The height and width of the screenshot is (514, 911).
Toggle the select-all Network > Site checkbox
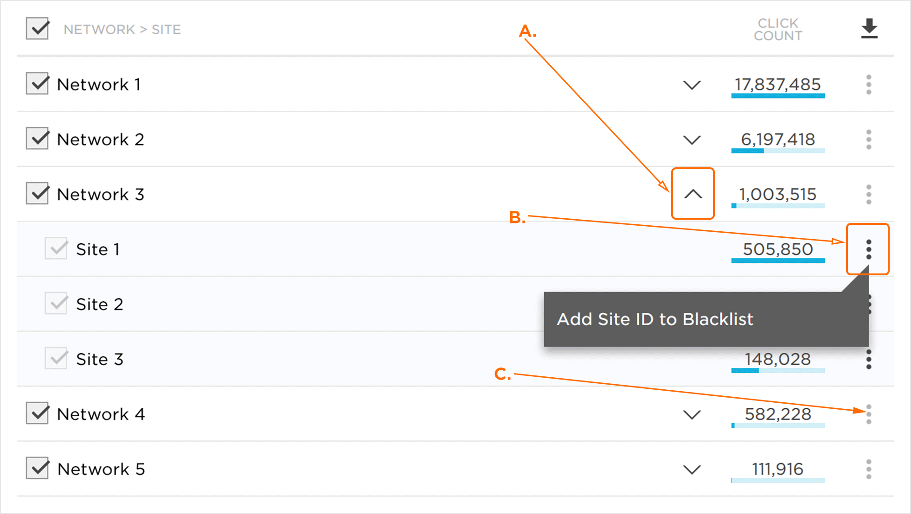click(x=38, y=29)
